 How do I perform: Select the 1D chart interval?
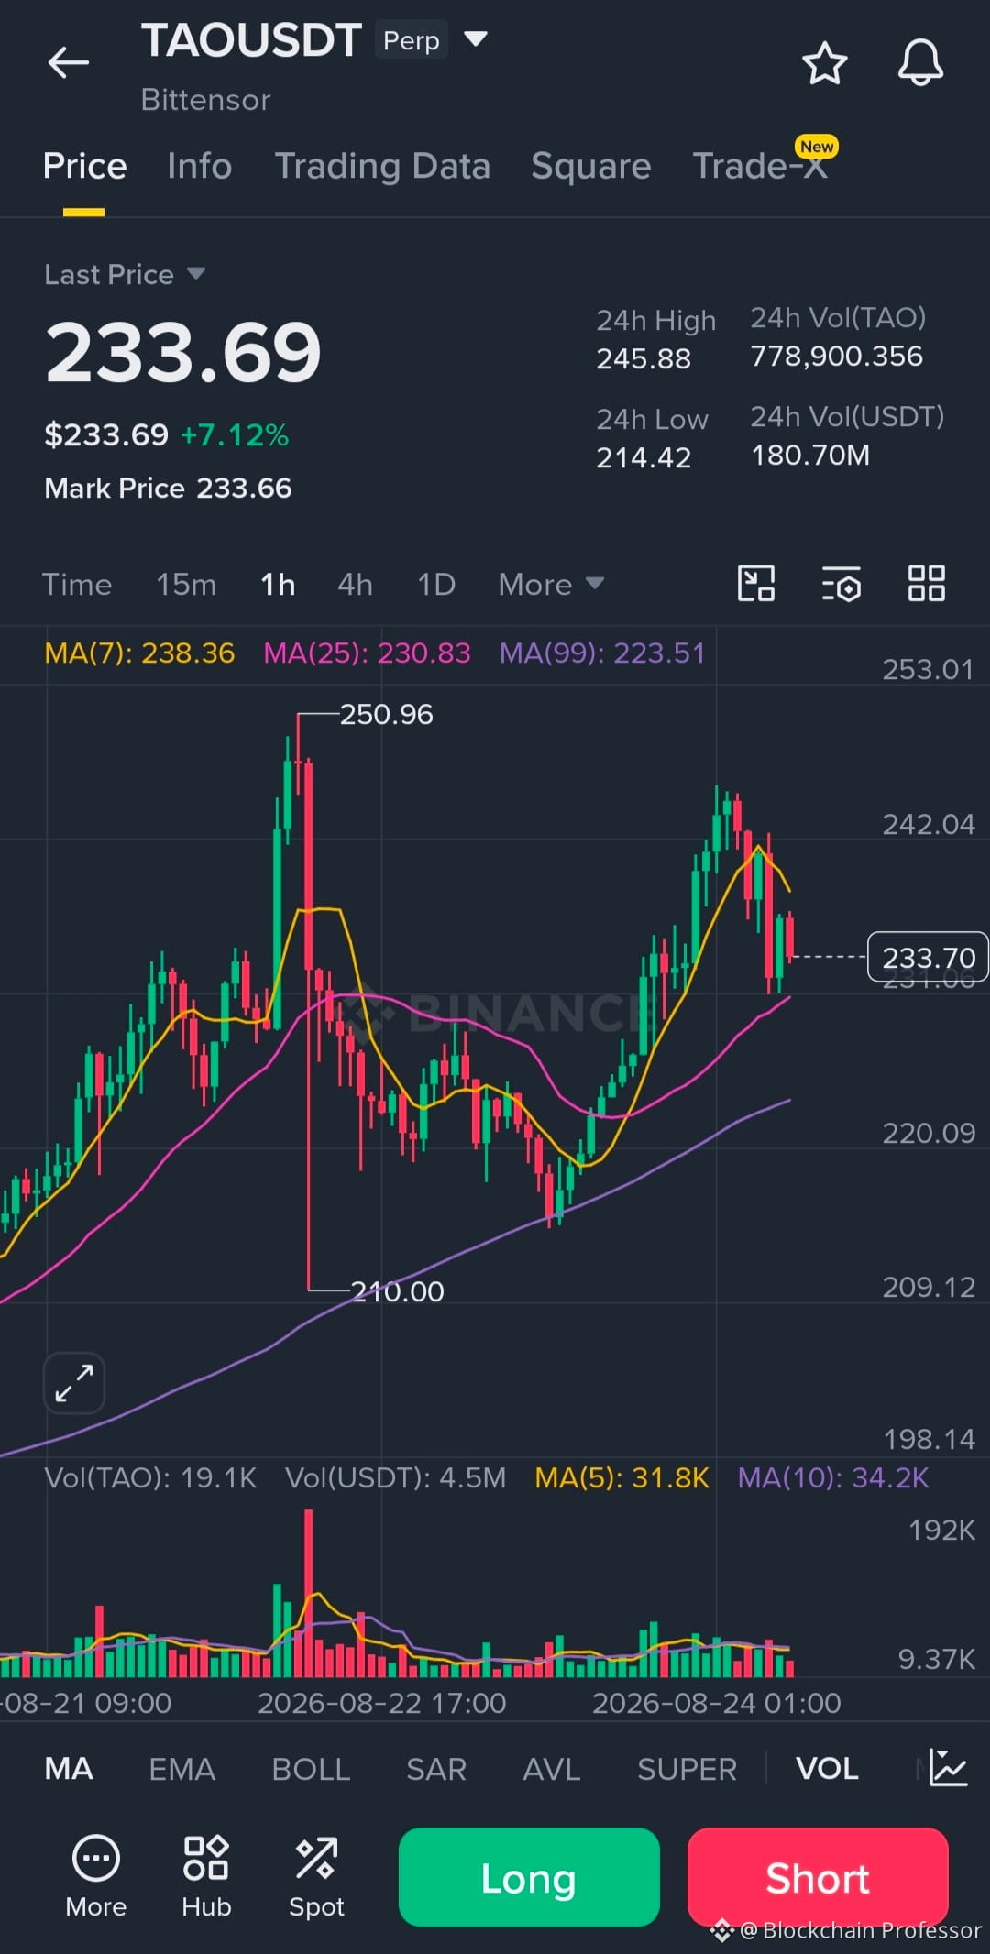(436, 585)
